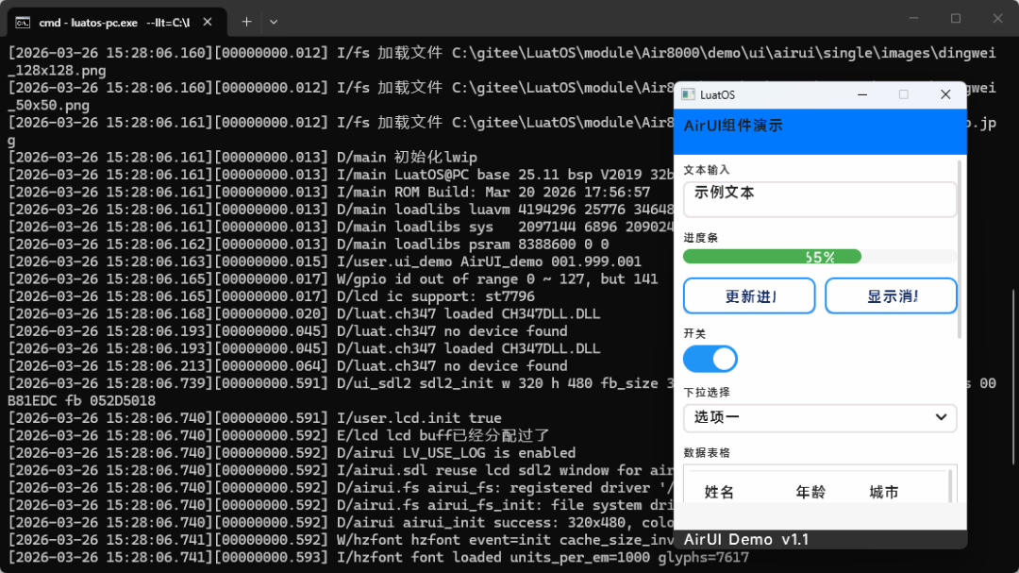Click the 示例文本 text input field
Viewport: 1019px width, 573px height.
point(819,199)
